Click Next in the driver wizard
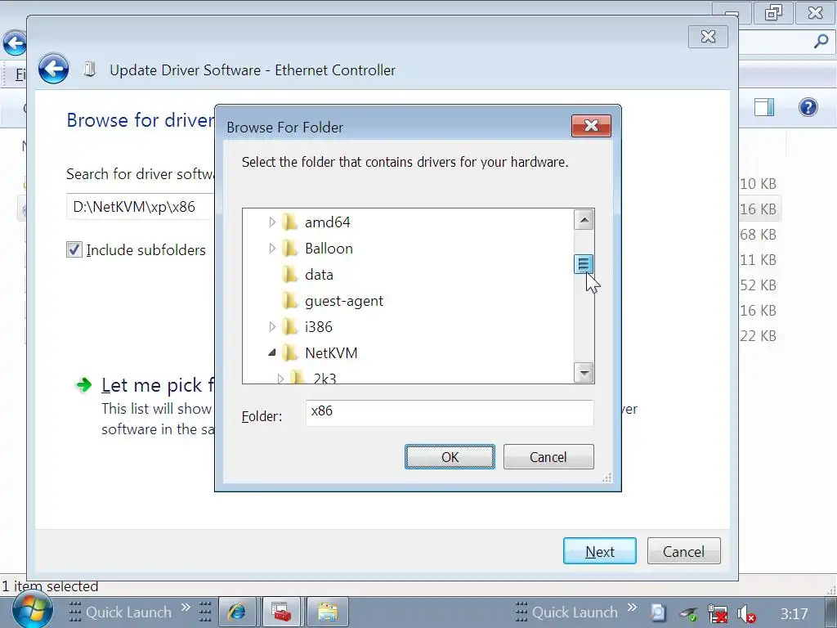This screenshot has width=837, height=628. [x=599, y=551]
